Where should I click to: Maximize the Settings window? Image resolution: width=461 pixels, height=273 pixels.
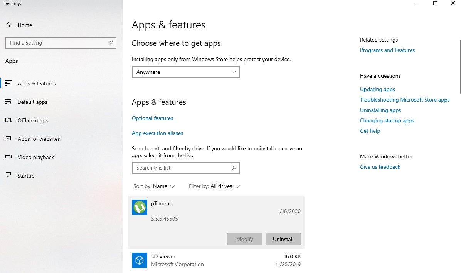(x=435, y=3)
